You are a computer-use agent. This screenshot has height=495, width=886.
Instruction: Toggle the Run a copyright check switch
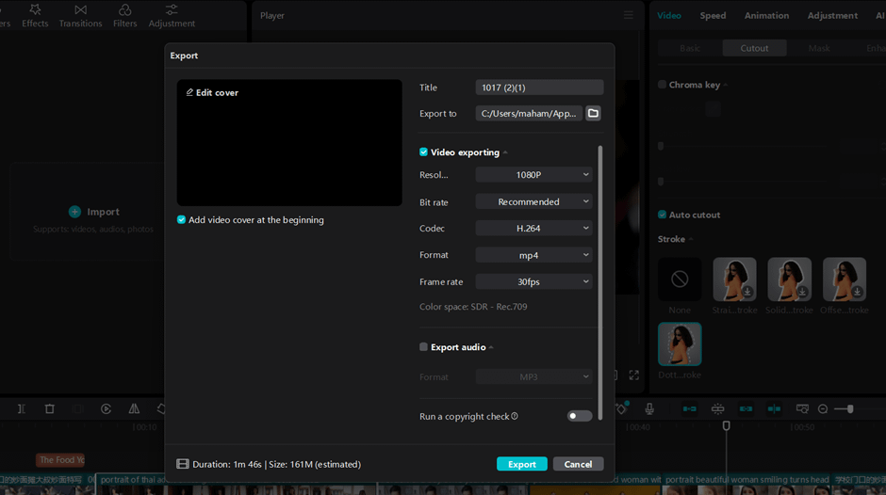(x=580, y=416)
